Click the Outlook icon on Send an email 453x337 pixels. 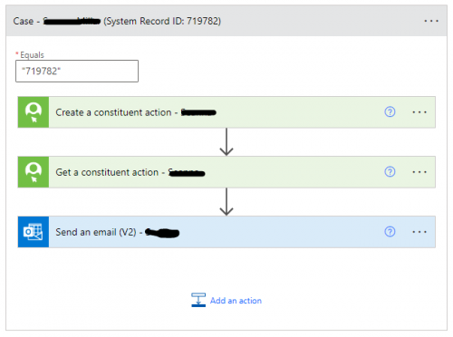point(34,232)
